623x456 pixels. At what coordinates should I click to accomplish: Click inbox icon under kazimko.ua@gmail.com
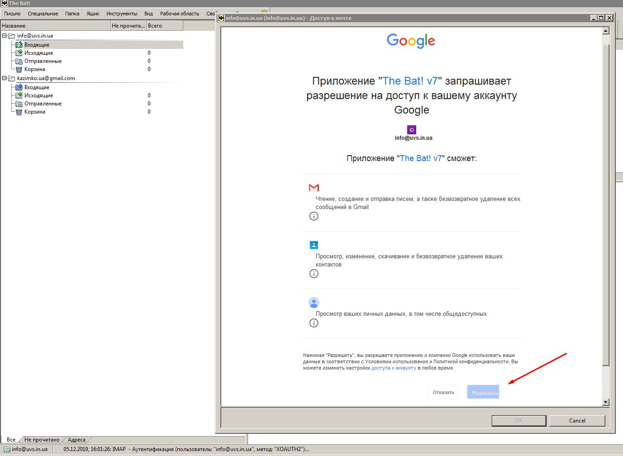pos(19,87)
